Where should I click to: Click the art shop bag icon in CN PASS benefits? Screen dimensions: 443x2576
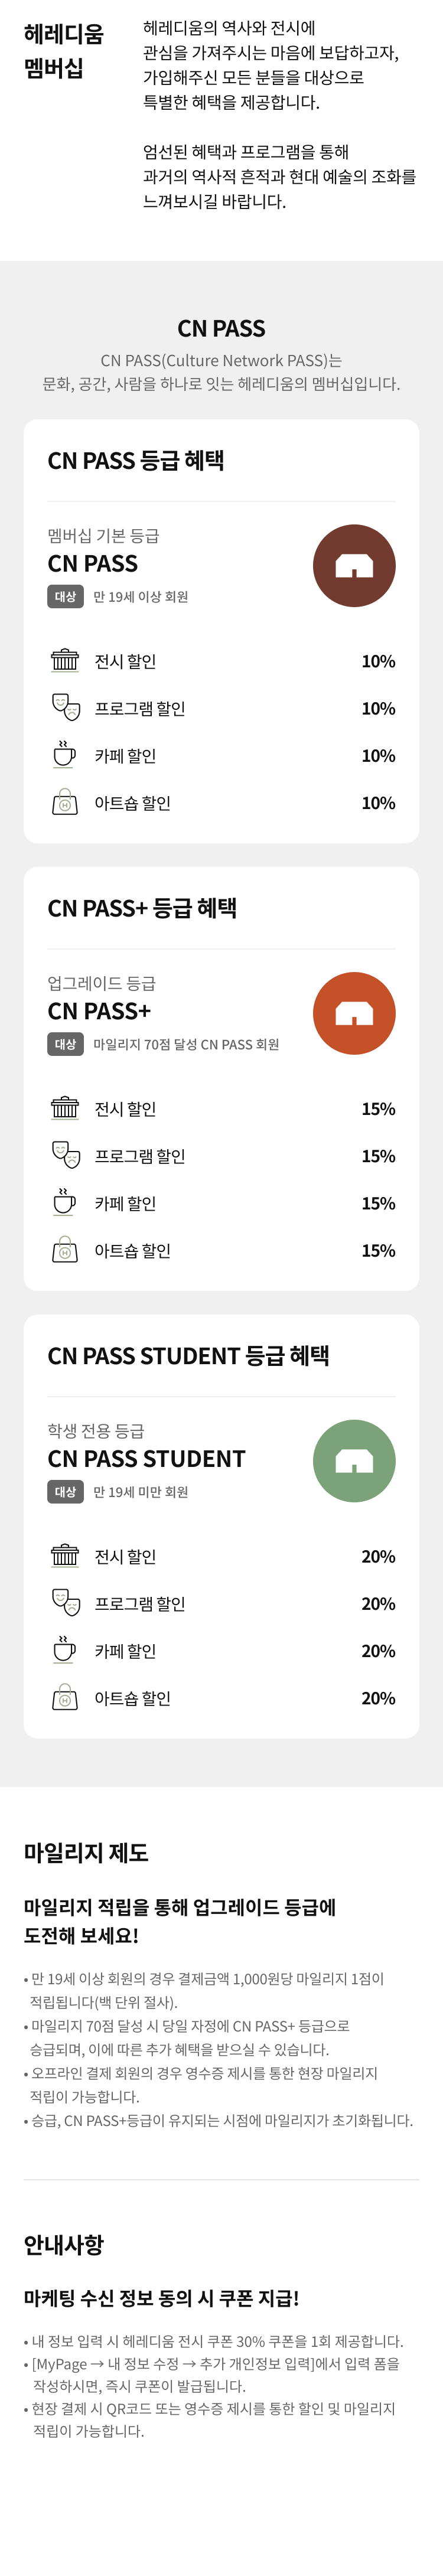(65, 802)
